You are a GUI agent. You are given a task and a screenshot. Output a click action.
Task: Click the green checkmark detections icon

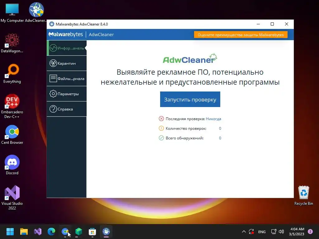point(161,138)
